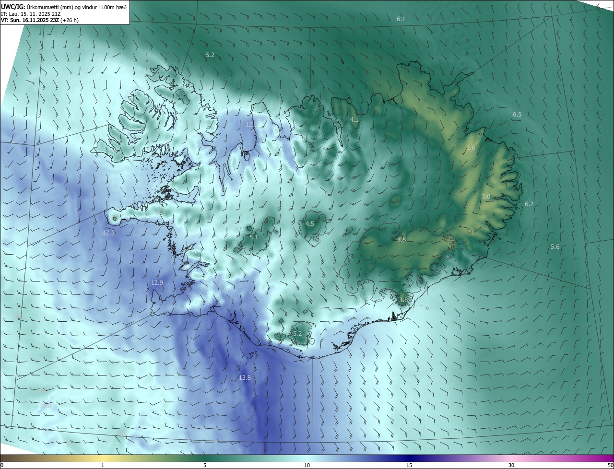Viewport: 614px width, 469px height.
Task: Click the 5.6 value in the eastern sea
Action: [x=555, y=247]
